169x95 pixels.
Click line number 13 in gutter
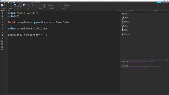2,50
